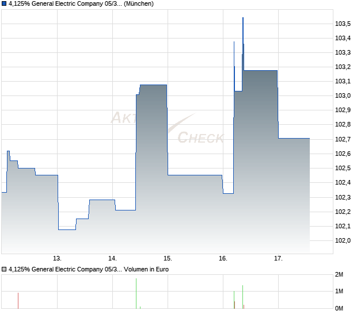Click the '14.' date axis label
357x314 pixels.
coord(112,259)
